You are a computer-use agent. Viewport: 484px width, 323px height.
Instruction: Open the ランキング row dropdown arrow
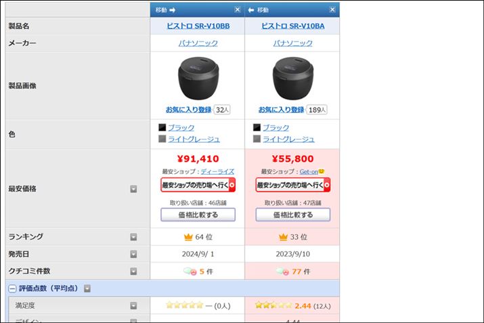coord(133,237)
